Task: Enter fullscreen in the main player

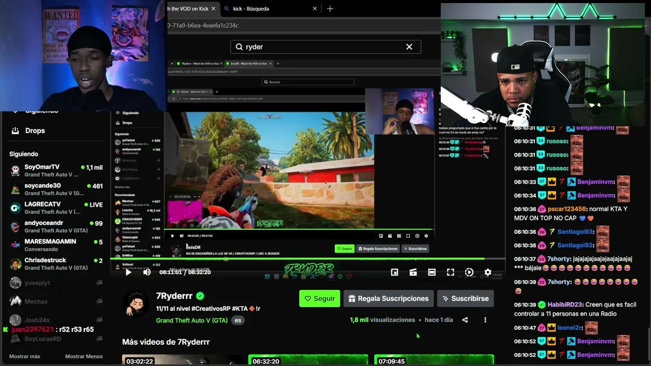Action: tap(451, 272)
